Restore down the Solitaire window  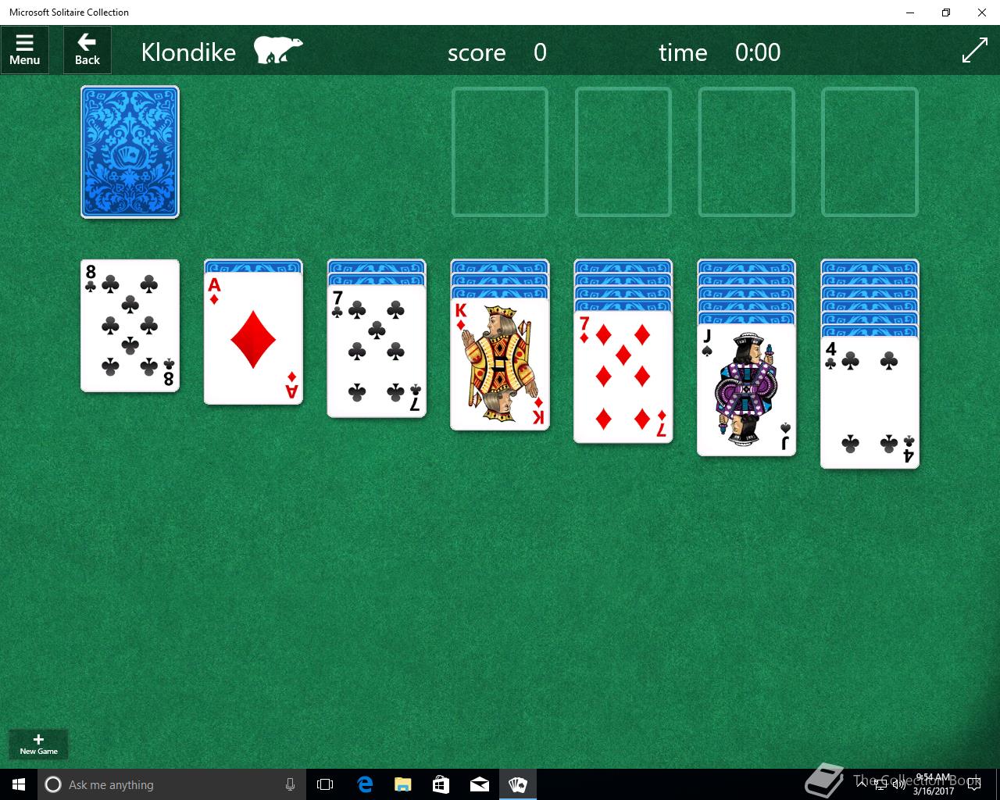(945, 12)
